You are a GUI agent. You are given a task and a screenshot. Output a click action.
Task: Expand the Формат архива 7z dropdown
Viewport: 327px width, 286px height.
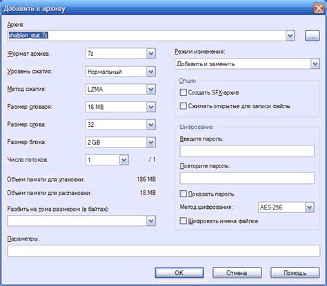pyautogui.click(x=151, y=54)
